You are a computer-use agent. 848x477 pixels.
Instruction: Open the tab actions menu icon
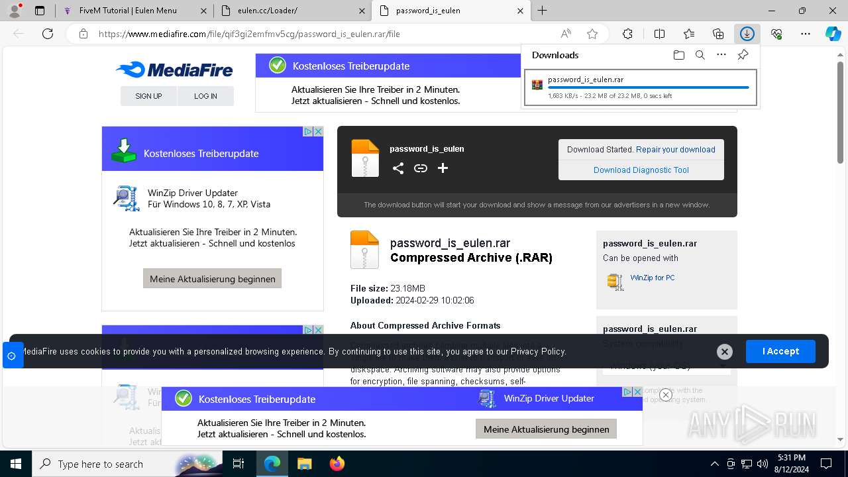click(40, 11)
